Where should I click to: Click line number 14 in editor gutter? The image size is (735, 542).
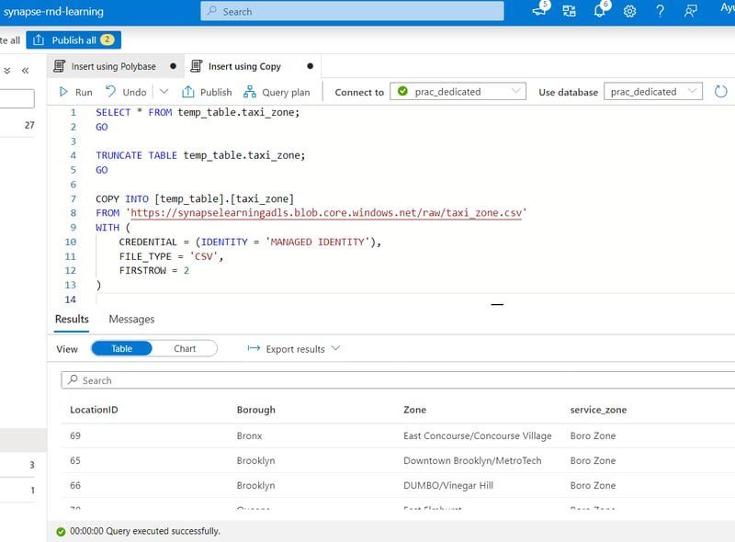71,299
